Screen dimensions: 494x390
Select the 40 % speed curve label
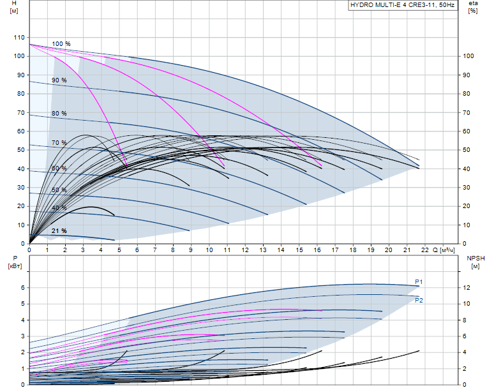[x=59, y=208]
